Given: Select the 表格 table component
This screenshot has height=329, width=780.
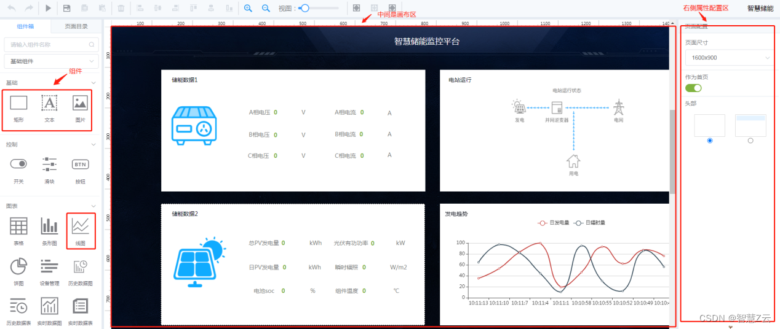Looking at the screenshot, I should 18,231.
